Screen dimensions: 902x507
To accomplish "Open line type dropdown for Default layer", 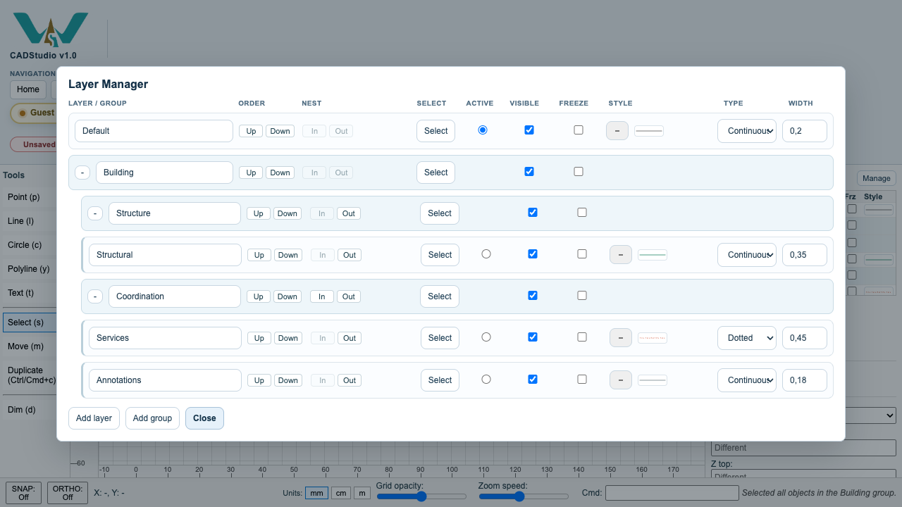I will (x=747, y=131).
